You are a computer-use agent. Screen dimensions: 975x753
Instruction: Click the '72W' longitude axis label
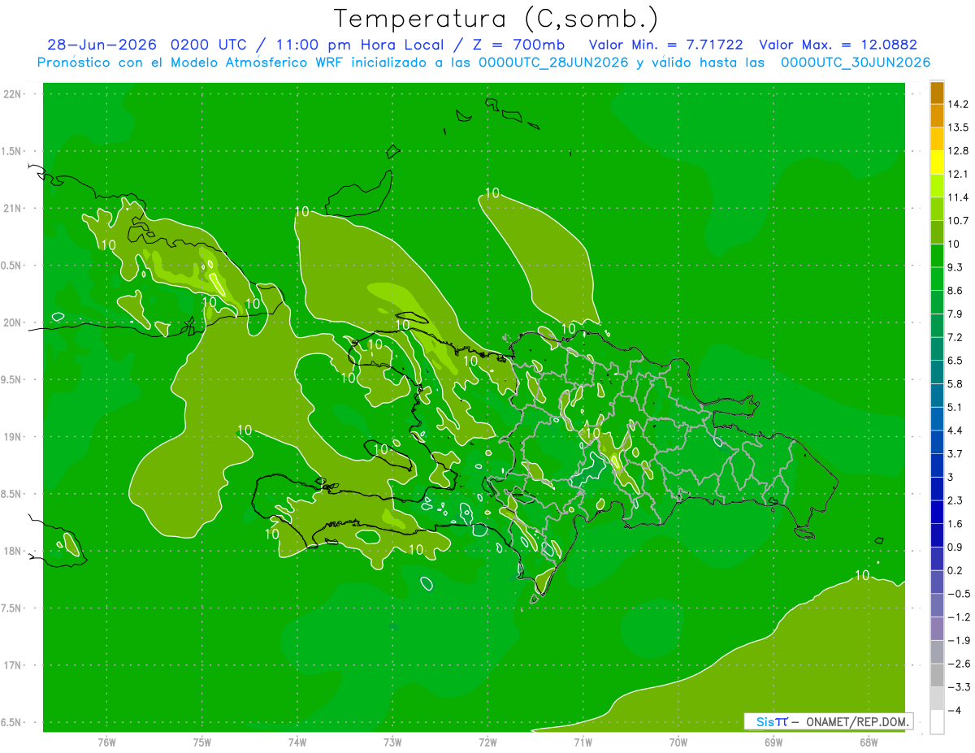pos(487,742)
